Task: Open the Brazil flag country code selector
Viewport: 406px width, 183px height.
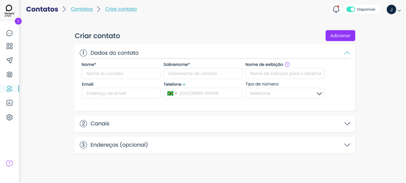Action: [172, 93]
